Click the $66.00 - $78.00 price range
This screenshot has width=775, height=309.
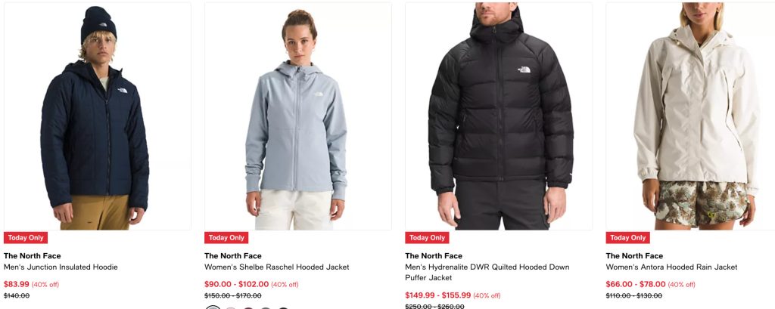pyautogui.click(x=636, y=284)
